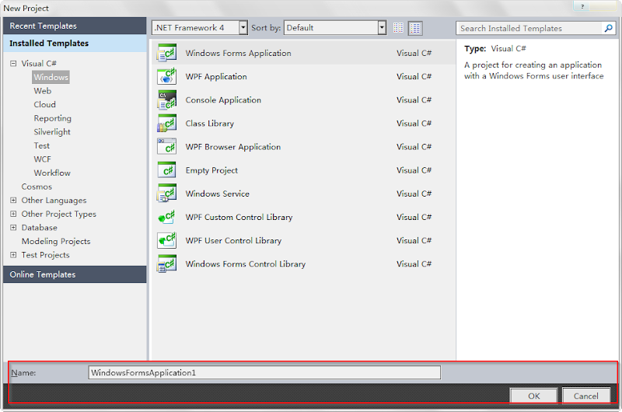Switch to medium icons list view
The image size is (622, 412).
click(415, 28)
